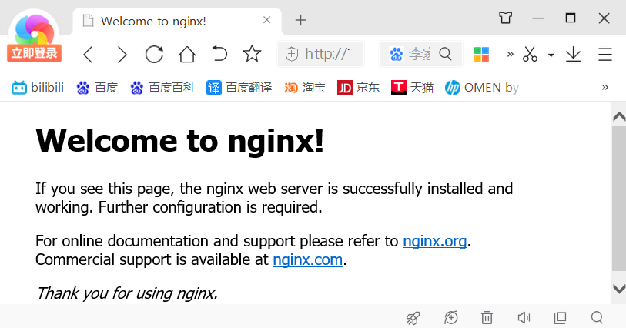Screen dimensions: 626x328
Task: Open screenshot tool dropdown arrow
Action: [551, 55]
